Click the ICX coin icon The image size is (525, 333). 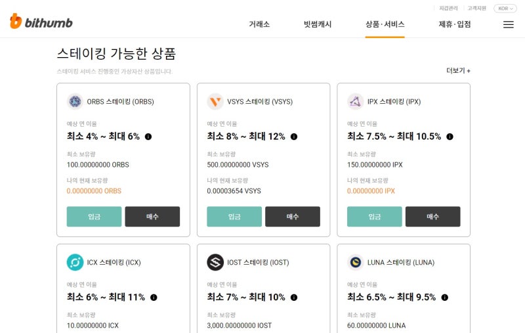click(x=75, y=262)
